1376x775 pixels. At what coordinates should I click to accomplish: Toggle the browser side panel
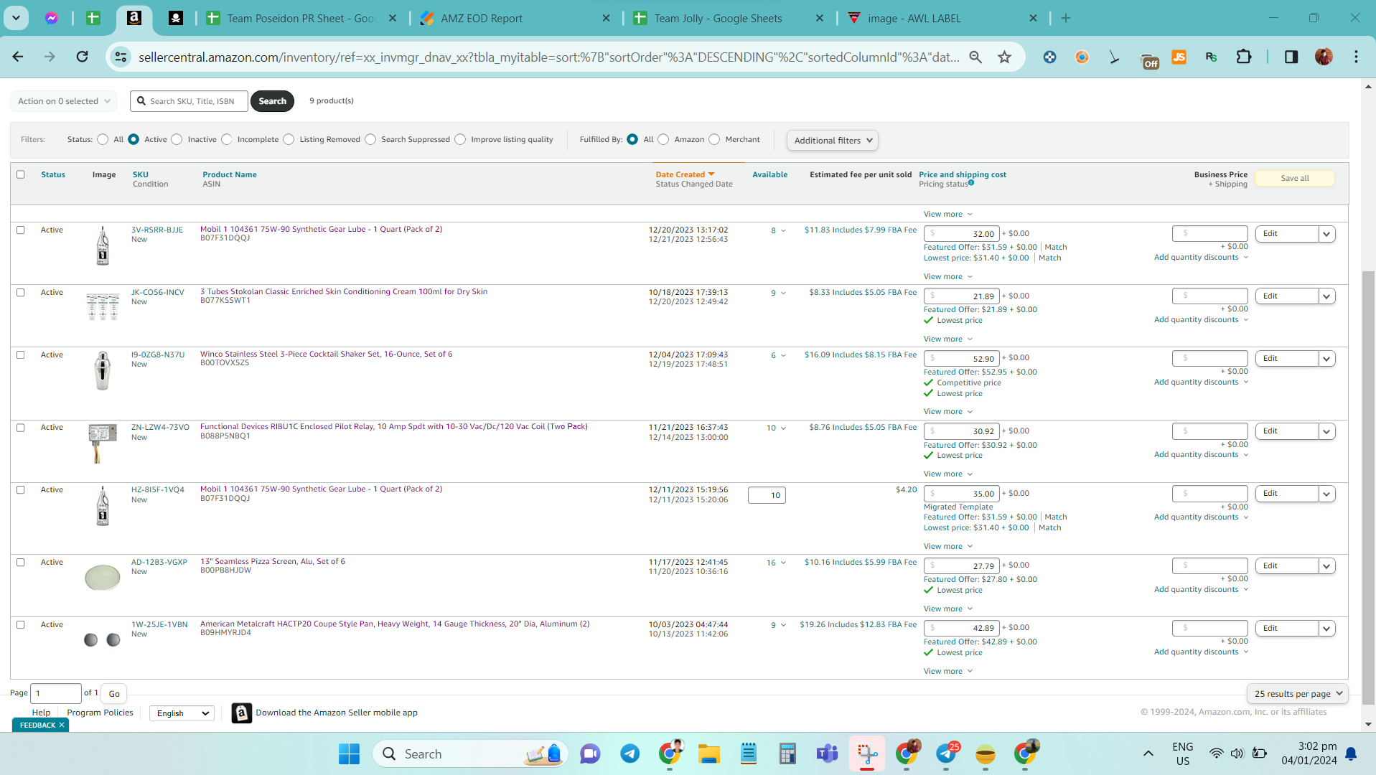(x=1291, y=57)
